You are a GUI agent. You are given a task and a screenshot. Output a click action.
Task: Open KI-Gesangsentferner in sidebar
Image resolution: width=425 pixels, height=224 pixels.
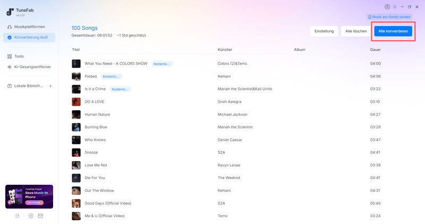pos(29,67)
